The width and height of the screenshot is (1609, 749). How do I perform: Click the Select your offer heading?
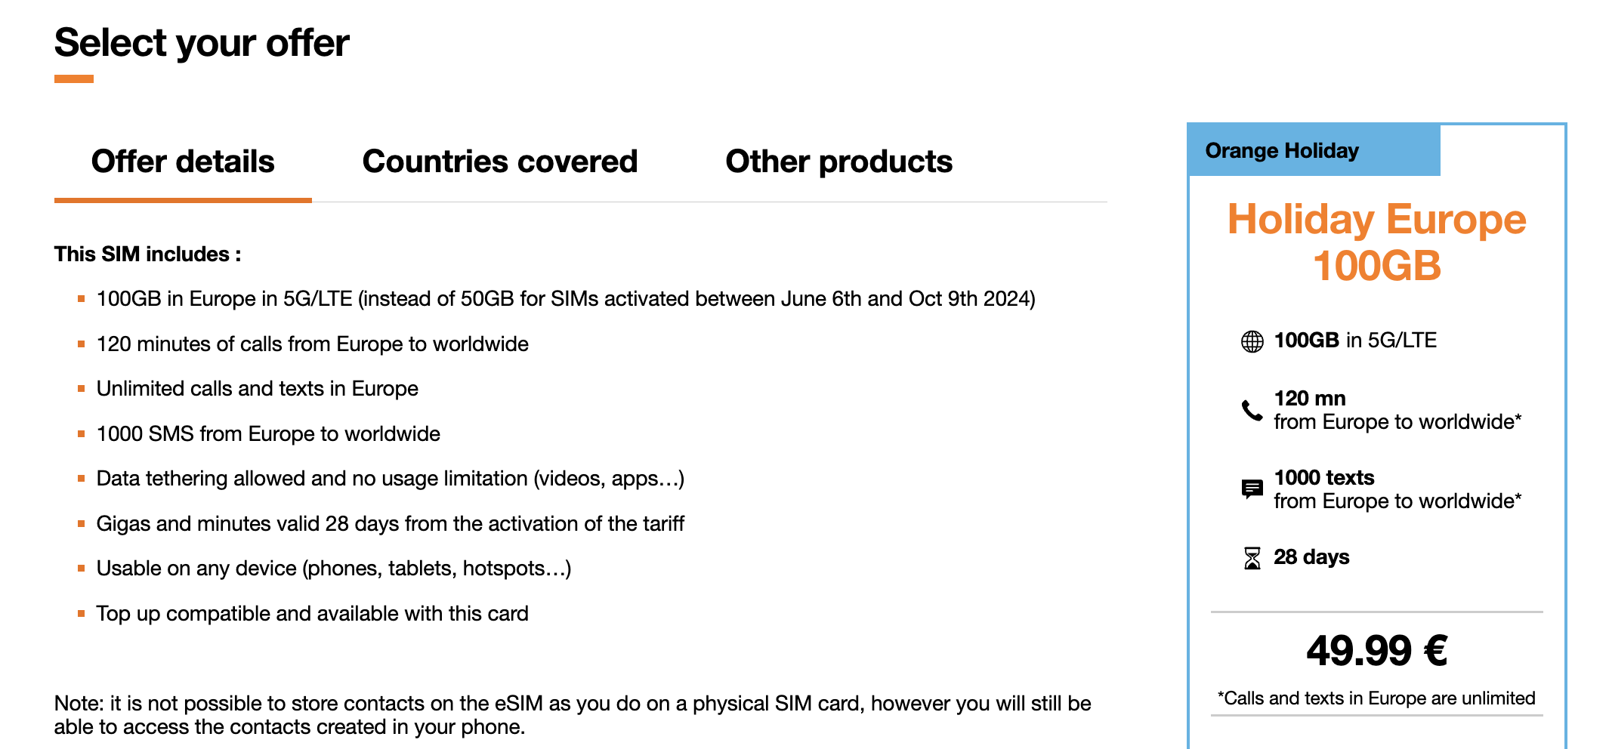(202, 43)
